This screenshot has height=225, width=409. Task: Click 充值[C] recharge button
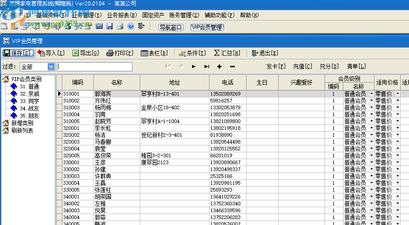pos(302,67)
